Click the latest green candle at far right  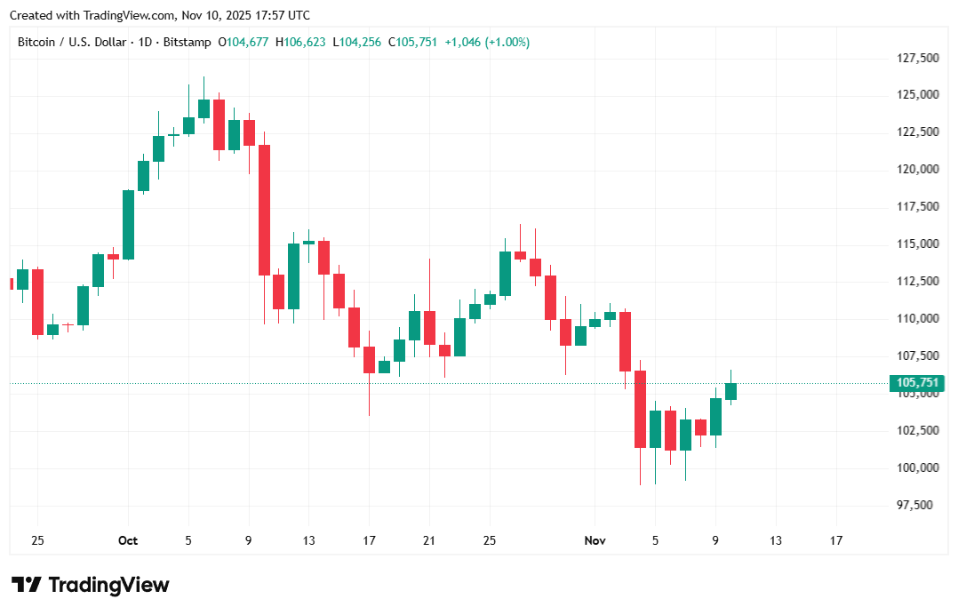[730, 391]
